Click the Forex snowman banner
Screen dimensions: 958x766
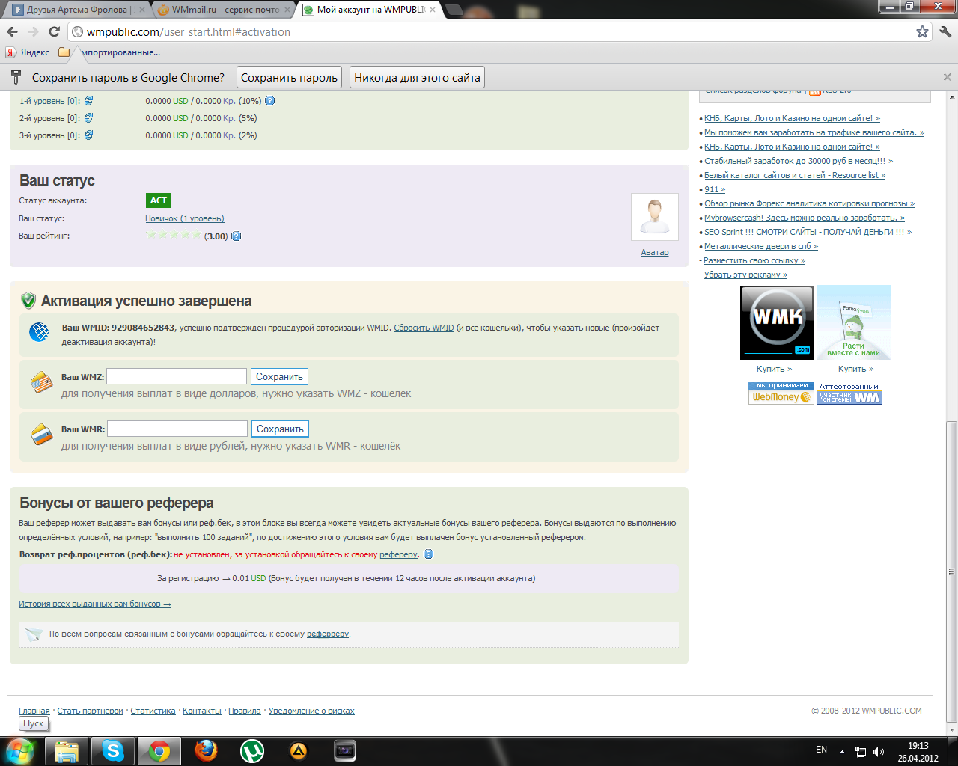pos(854,322)
